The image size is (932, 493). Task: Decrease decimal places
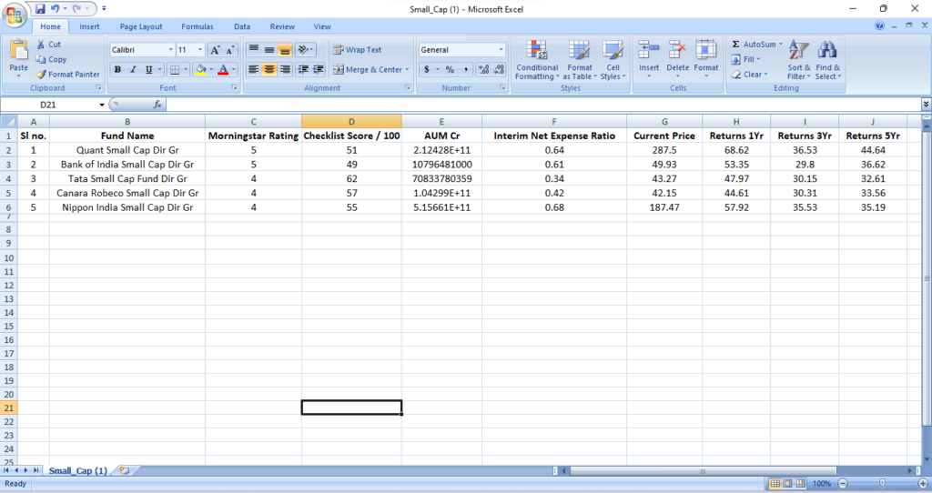499,69
